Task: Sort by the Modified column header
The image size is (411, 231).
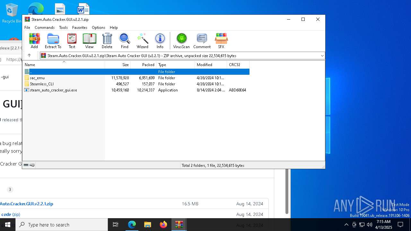Action: click(211, 64)
